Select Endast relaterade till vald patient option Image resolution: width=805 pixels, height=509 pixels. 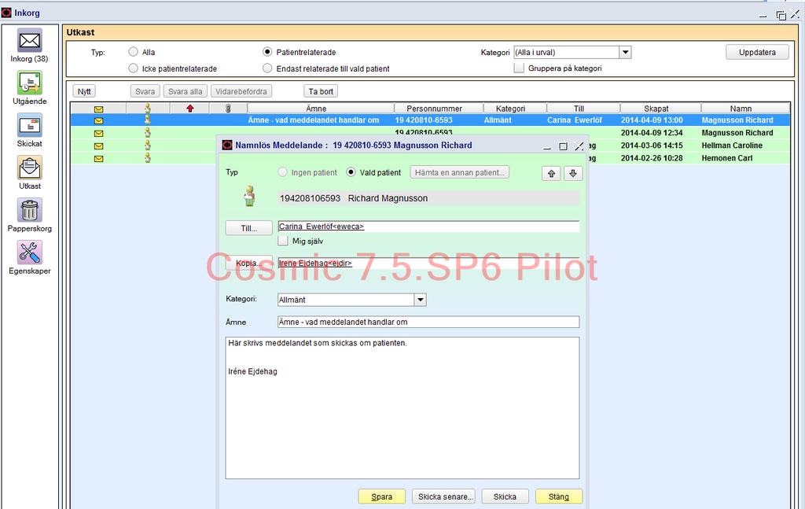click(267, 68)
